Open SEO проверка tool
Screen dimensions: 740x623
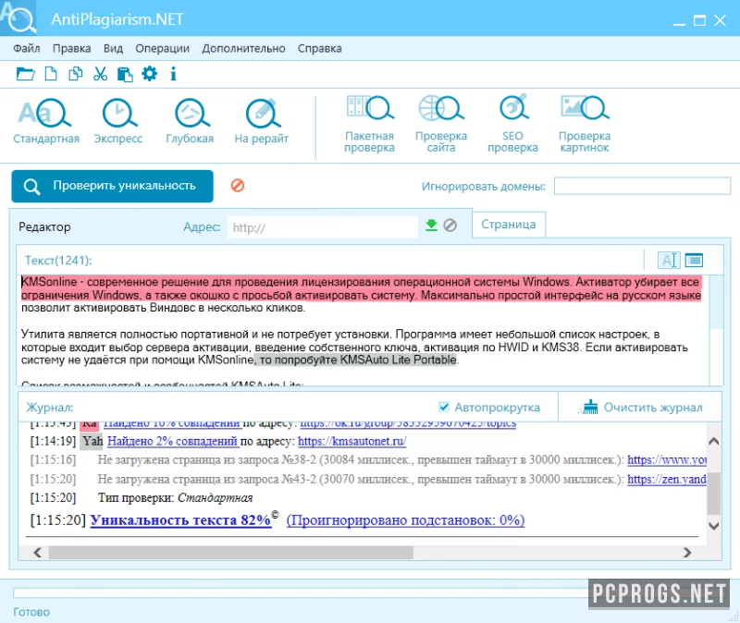pyautogui.click(x=513, y=124)
